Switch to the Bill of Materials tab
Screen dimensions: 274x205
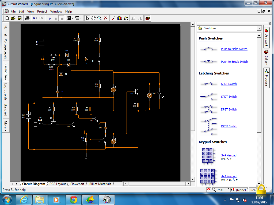click(x=100, y=184)
